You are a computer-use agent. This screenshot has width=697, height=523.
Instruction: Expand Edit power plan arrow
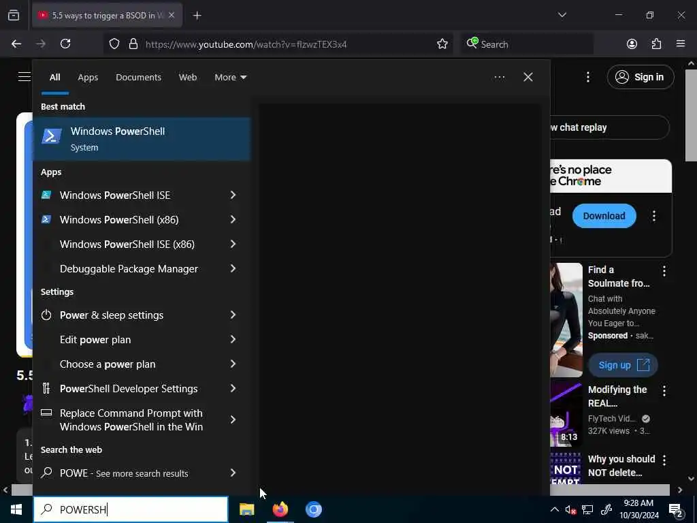pyautogui.click(x=233, y=339)
